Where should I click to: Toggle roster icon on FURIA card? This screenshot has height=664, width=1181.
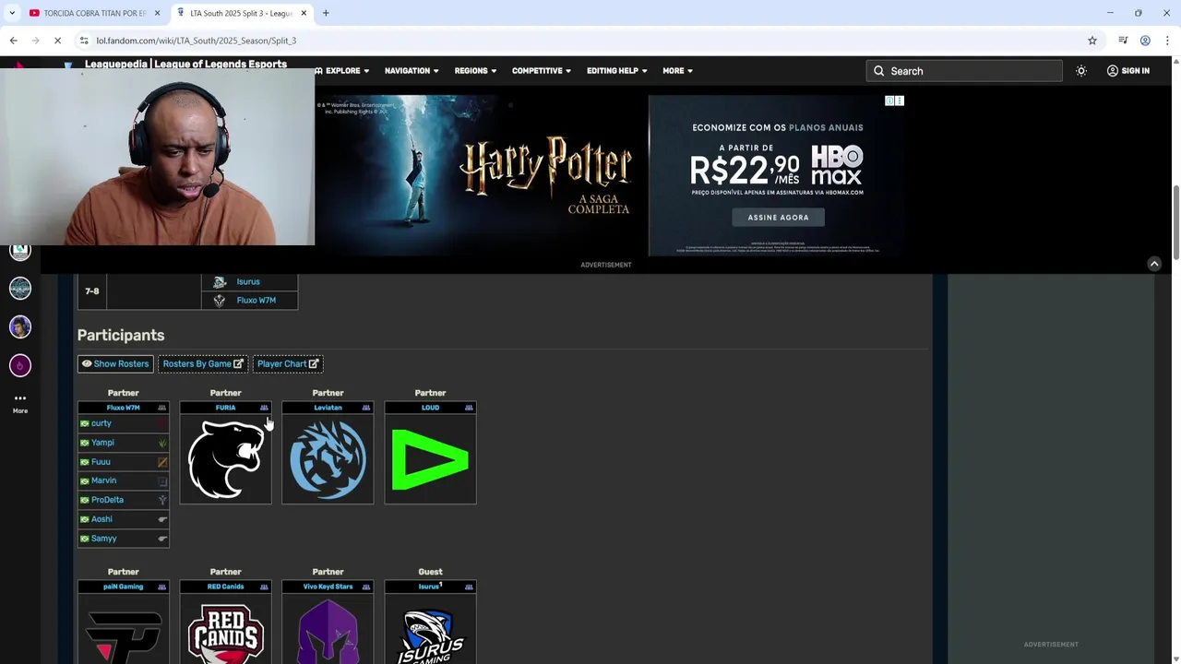pyautogui.click(x=264, y=408)
